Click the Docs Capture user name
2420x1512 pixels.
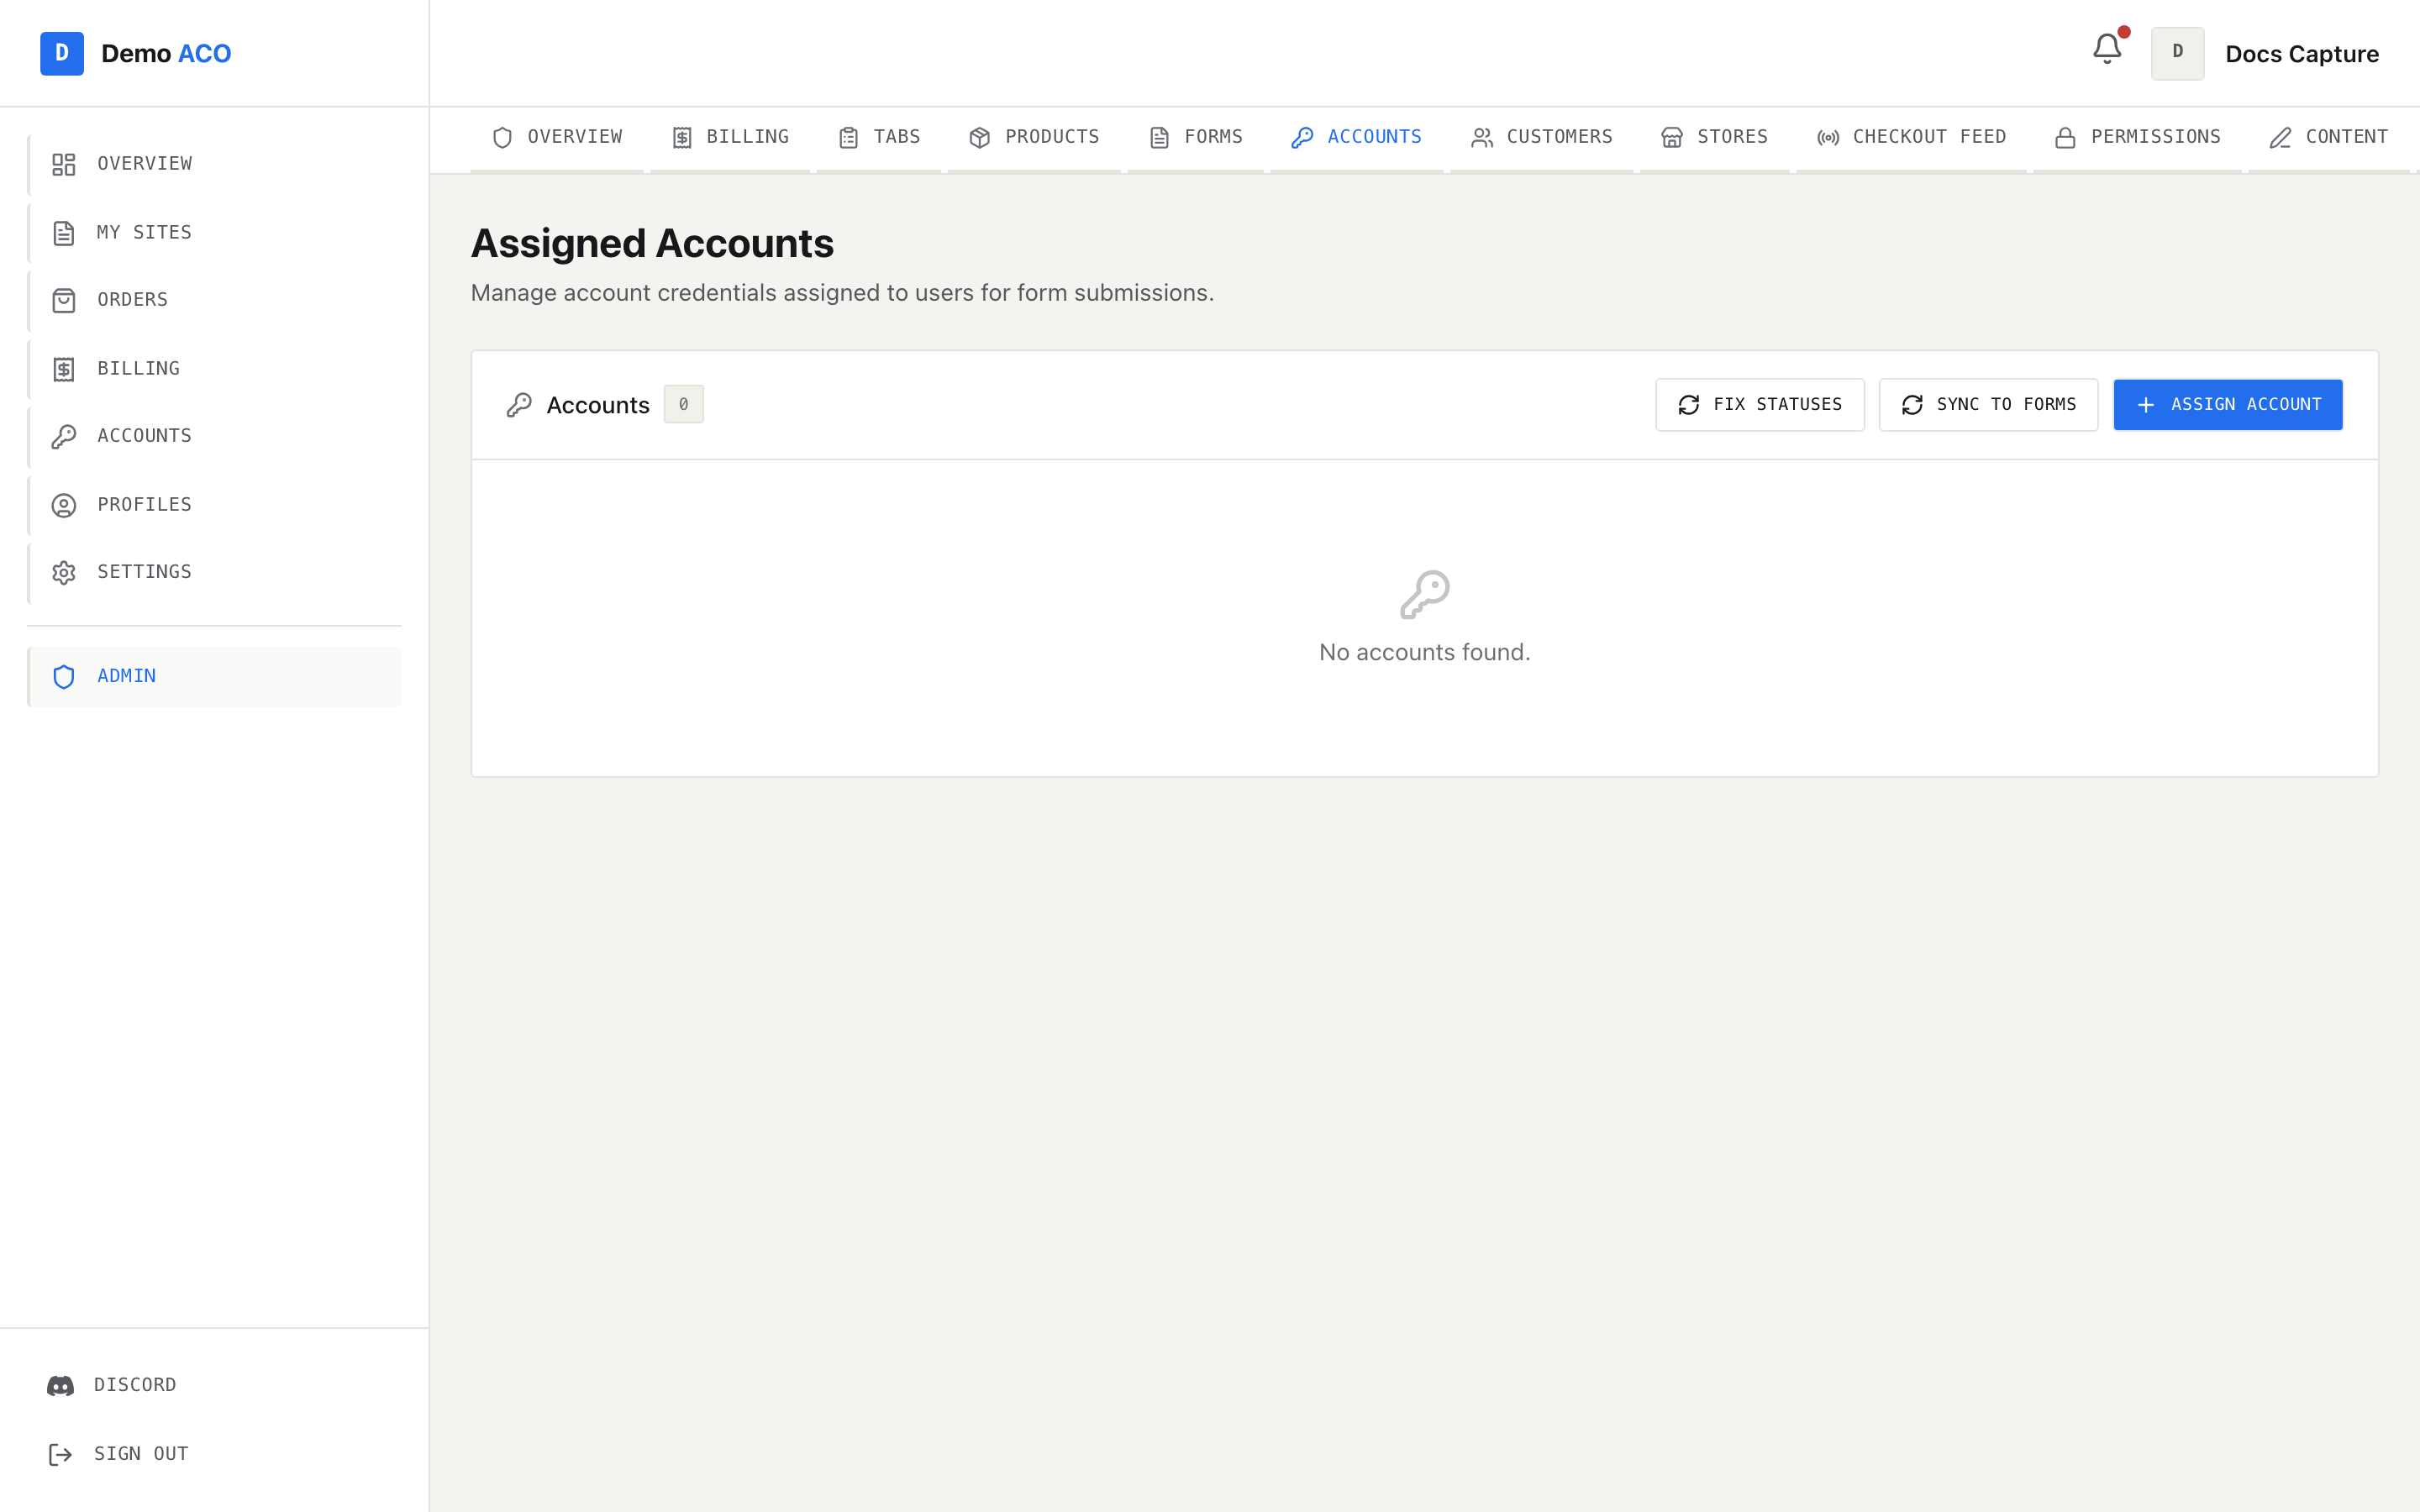coord(2302,54)
